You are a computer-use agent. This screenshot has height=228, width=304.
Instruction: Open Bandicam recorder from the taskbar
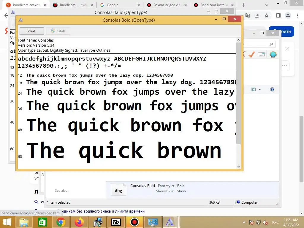click(134, 222)
